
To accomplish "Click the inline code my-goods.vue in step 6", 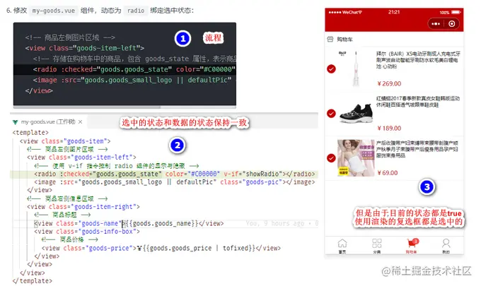I will [53, 11].
